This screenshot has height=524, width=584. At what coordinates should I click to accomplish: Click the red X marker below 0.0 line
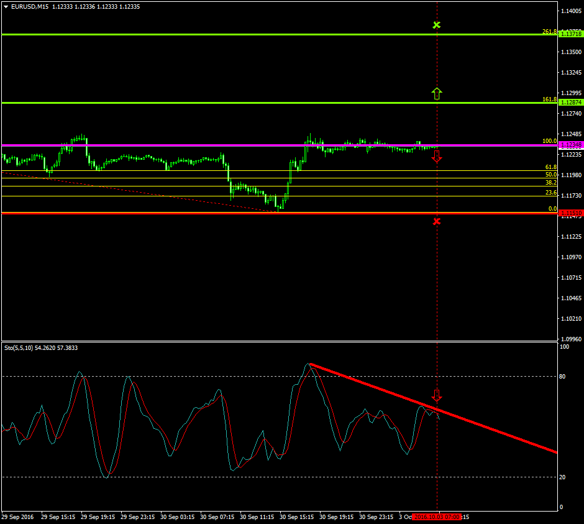[437, 221]
